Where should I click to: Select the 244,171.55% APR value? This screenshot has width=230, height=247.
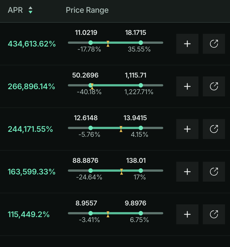click(30, 129)
